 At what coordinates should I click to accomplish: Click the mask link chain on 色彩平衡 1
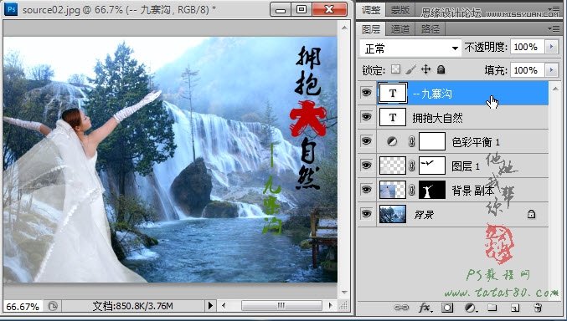click(411, 141)
